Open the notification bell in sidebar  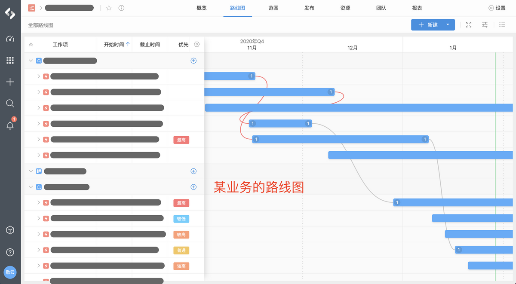[10, 125]
